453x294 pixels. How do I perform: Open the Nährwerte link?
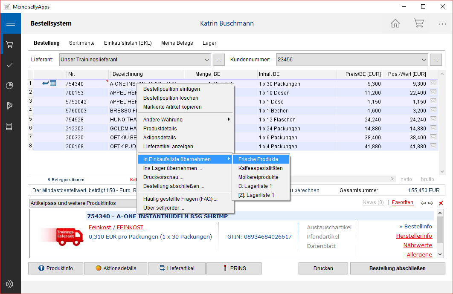417,245
